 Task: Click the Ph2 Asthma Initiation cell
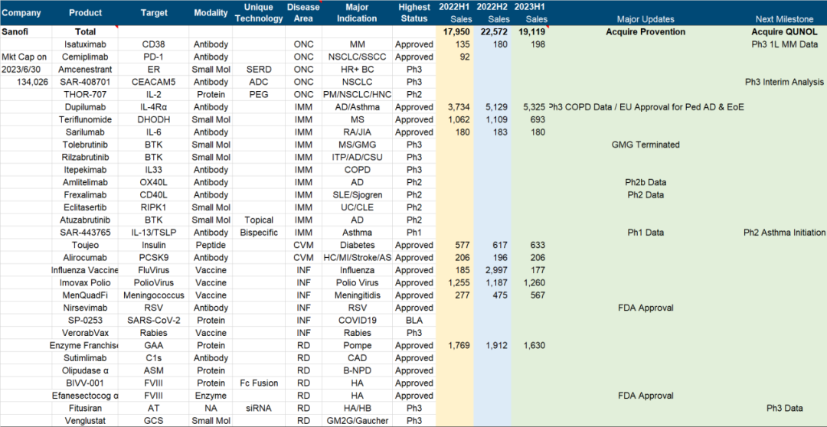(784, 233)
